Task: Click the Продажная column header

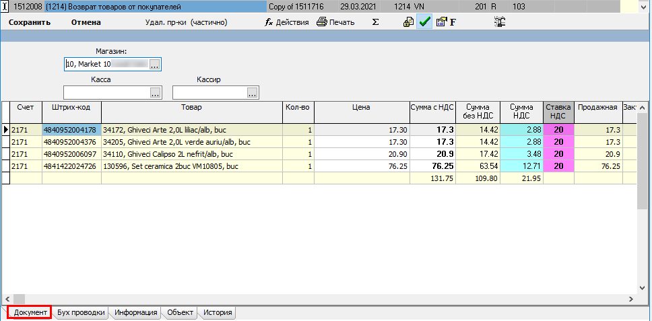Action: pyautogui.click(x=598, y=112)
